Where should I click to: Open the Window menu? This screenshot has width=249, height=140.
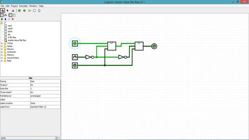(33, 6)
